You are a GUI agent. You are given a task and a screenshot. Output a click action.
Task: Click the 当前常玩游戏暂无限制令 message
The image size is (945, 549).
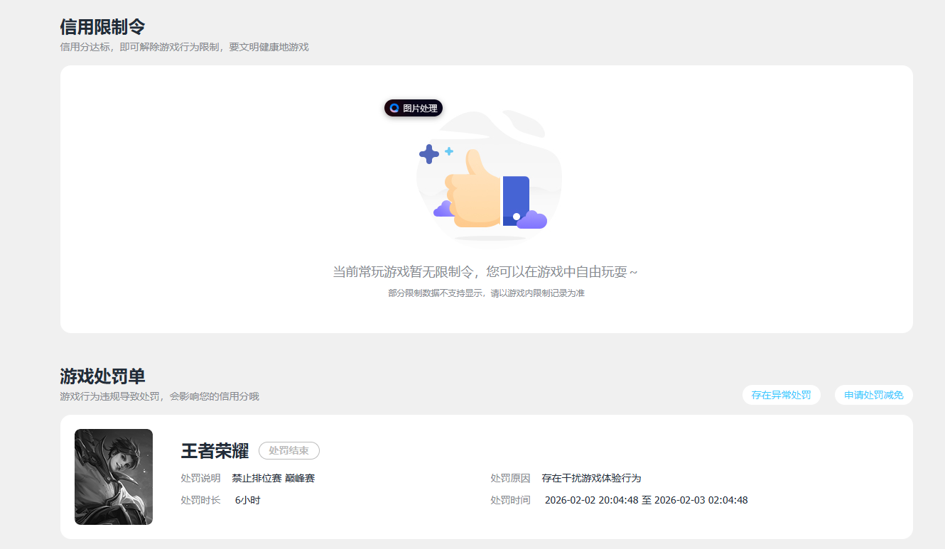pos(485,272)
